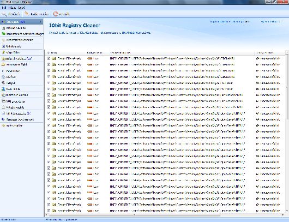Screen dimensions: 289x222
Task: Click the right arrow of the horizontal scrollbar
Action: [x=283, y=214]
